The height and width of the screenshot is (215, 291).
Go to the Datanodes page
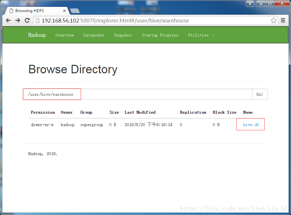click(94, 35)
